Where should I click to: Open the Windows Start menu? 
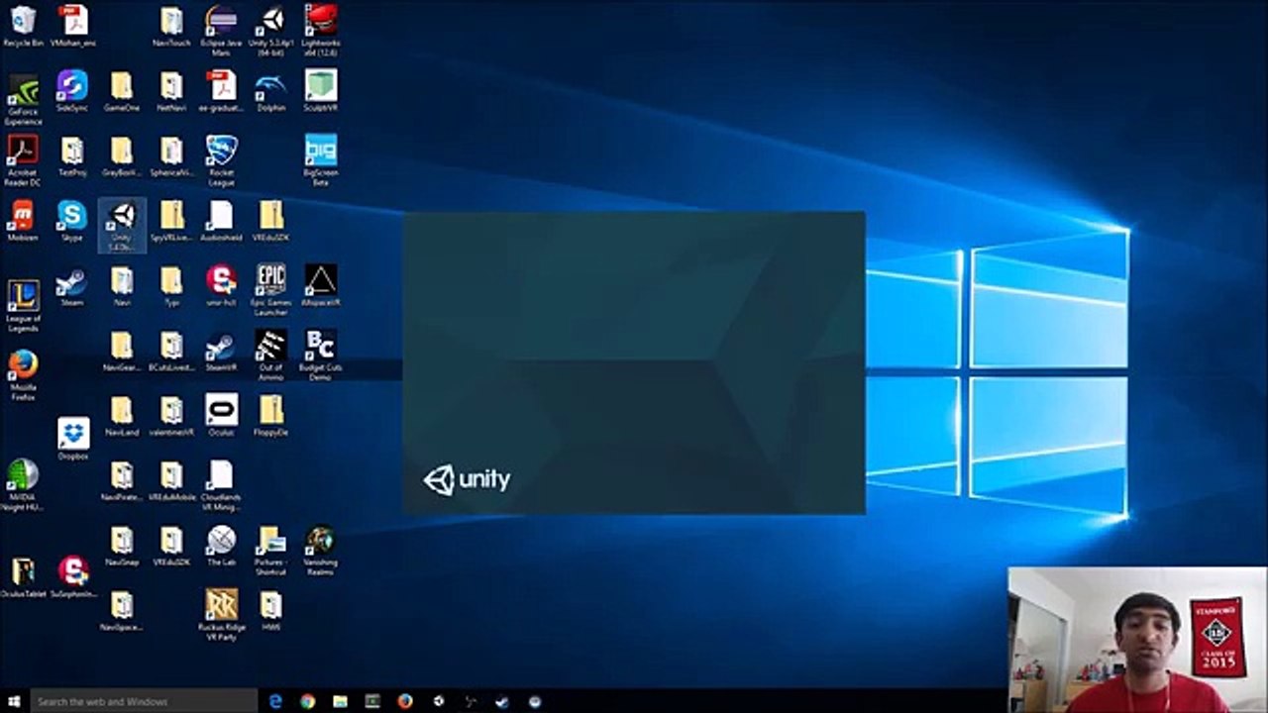pyautogui.click(x=14, y=701)
